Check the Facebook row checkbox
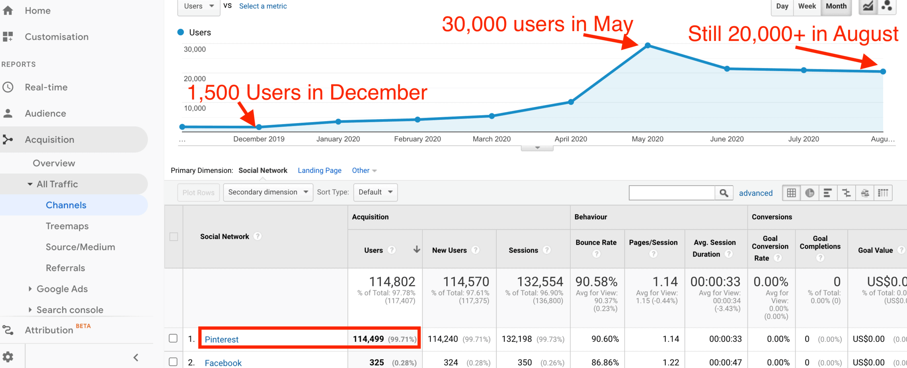 coord(173,362)
